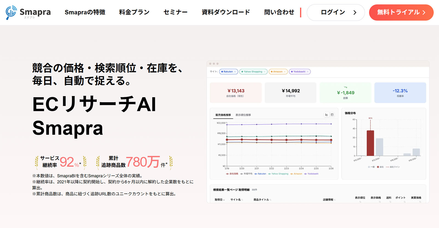Click the -12.3% 乖離率 card

pos(400,93)
